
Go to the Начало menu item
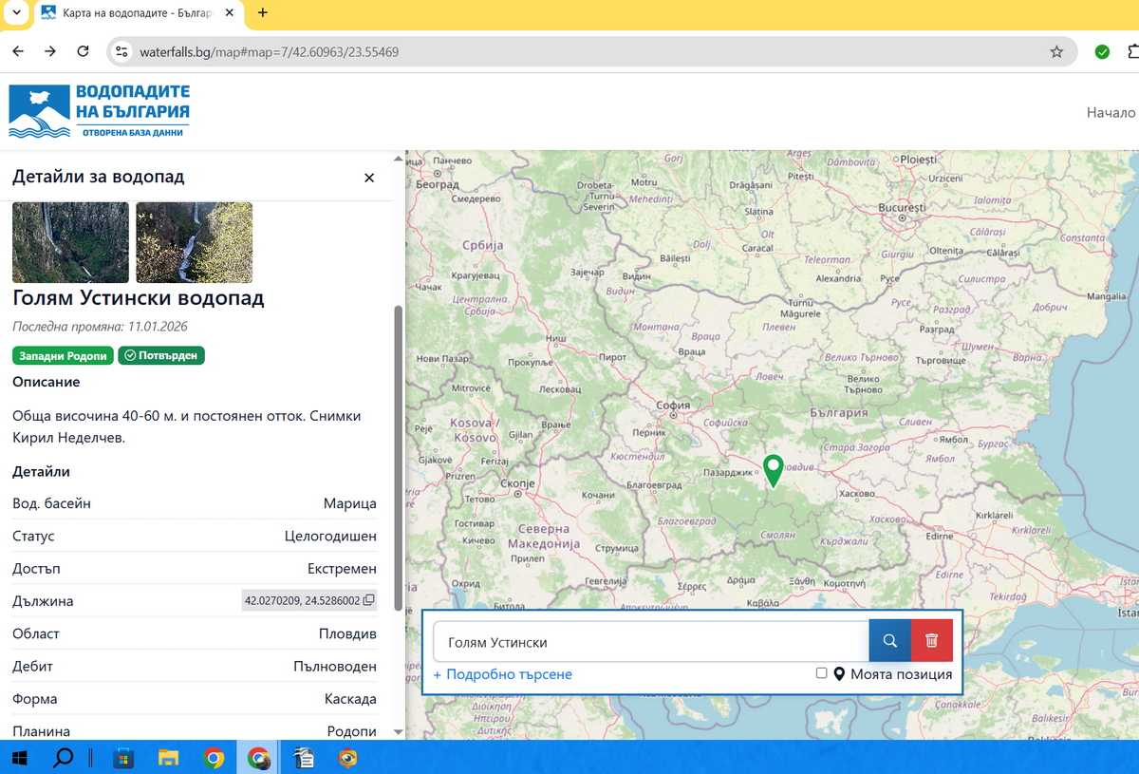coord(1111,112)
